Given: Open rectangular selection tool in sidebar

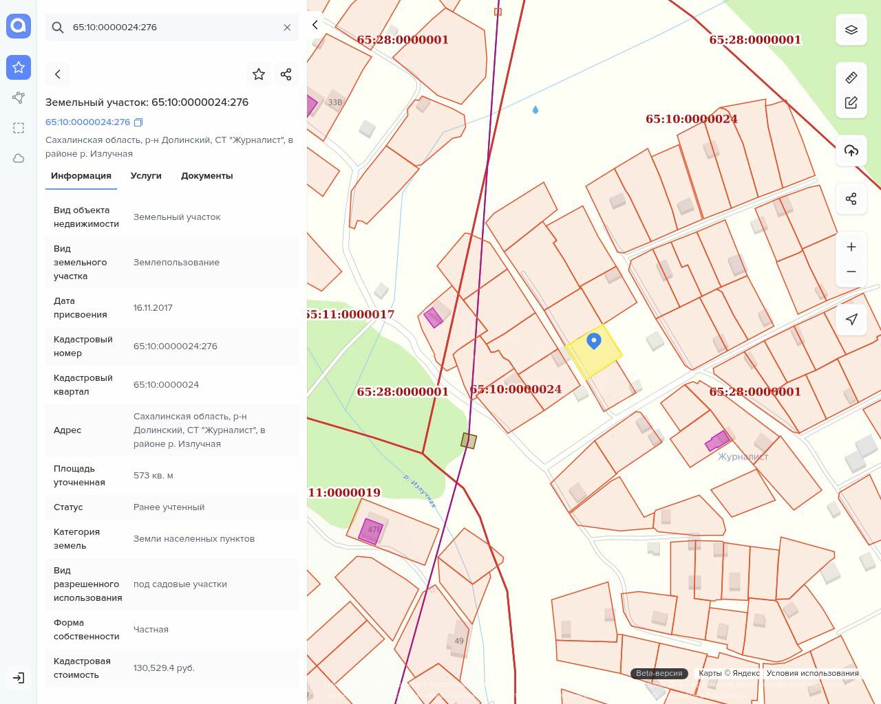Looking at the screenshot, I should [x=19, y=128].
